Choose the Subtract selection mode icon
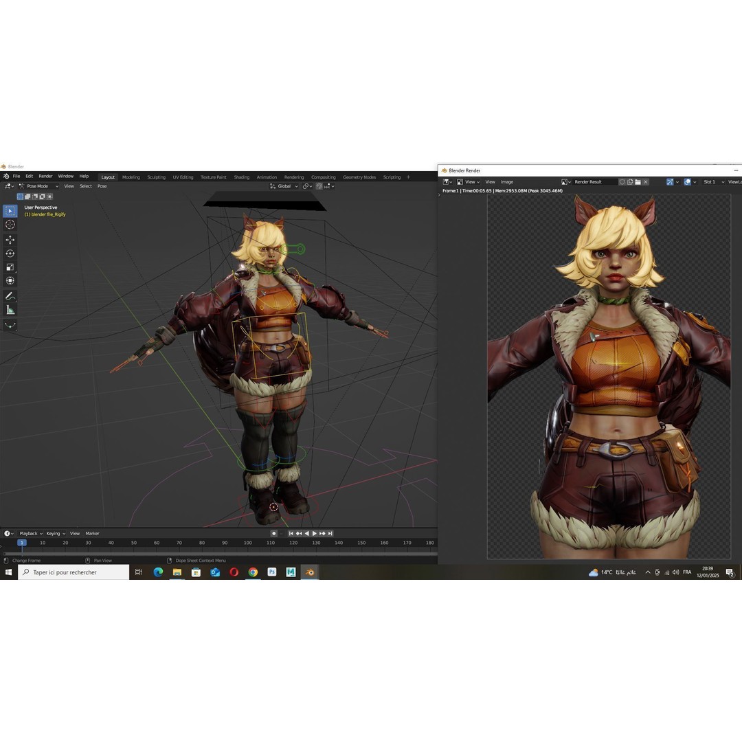742x742 pixels. coord(35,196)
